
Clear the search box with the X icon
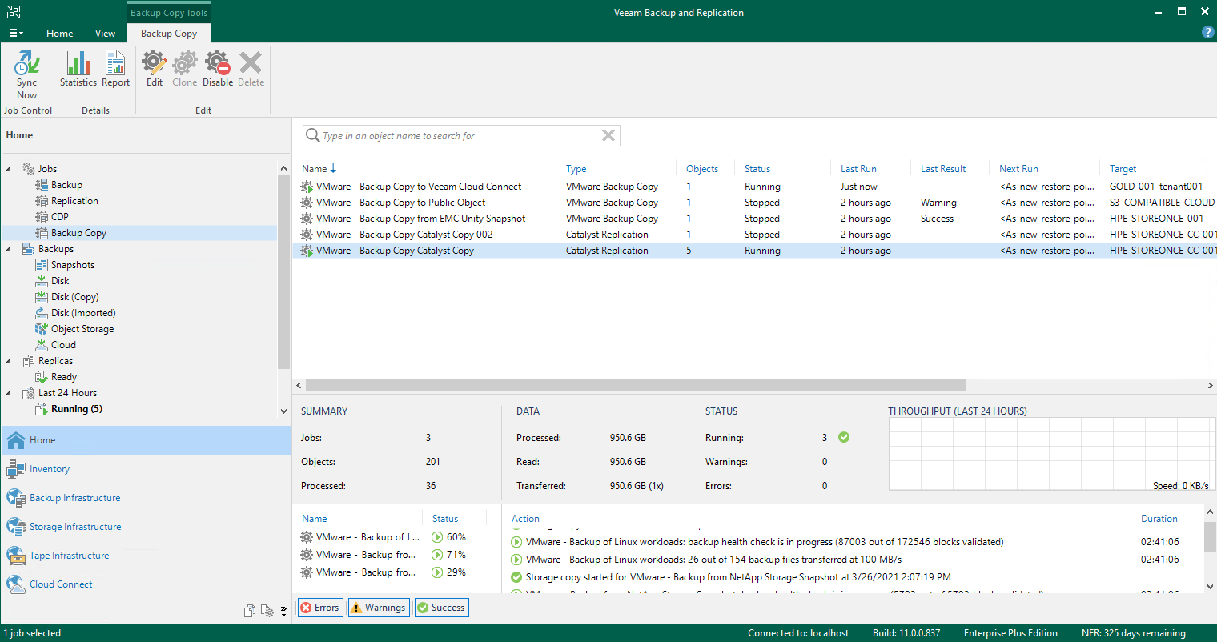(608, 135)
